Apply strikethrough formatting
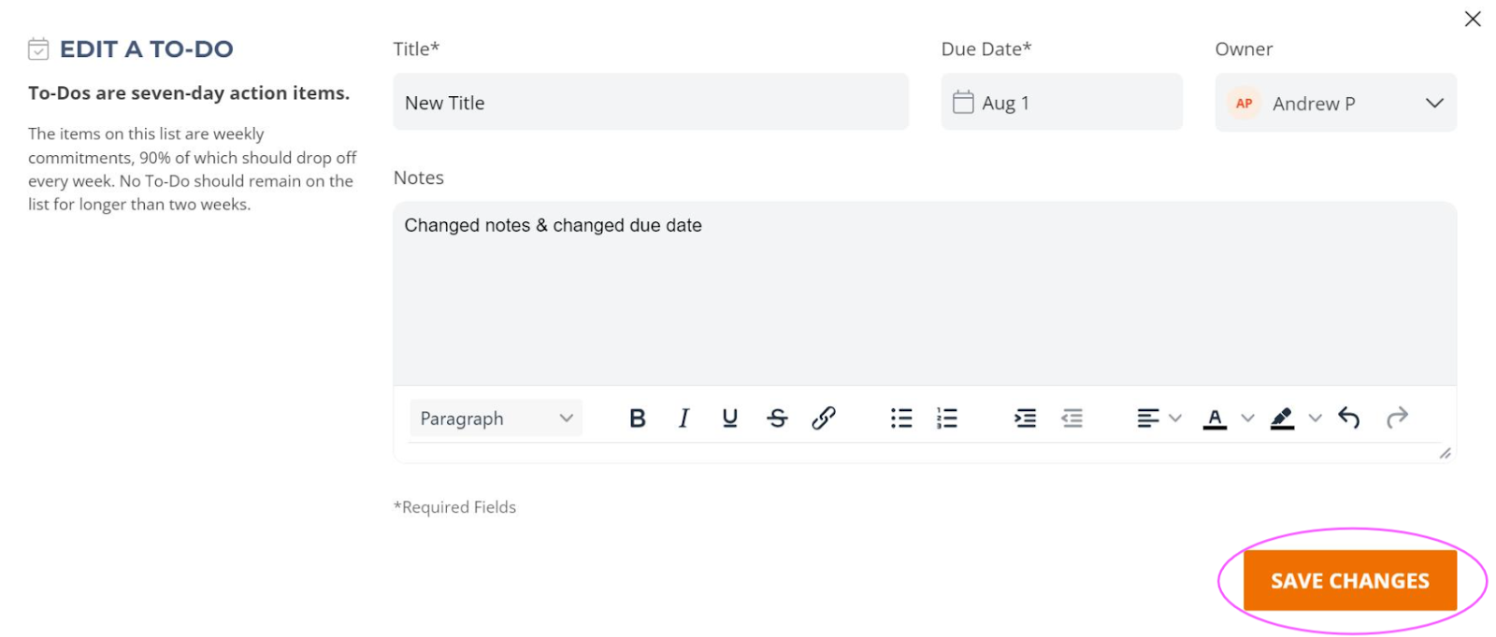 coord(776,418)
